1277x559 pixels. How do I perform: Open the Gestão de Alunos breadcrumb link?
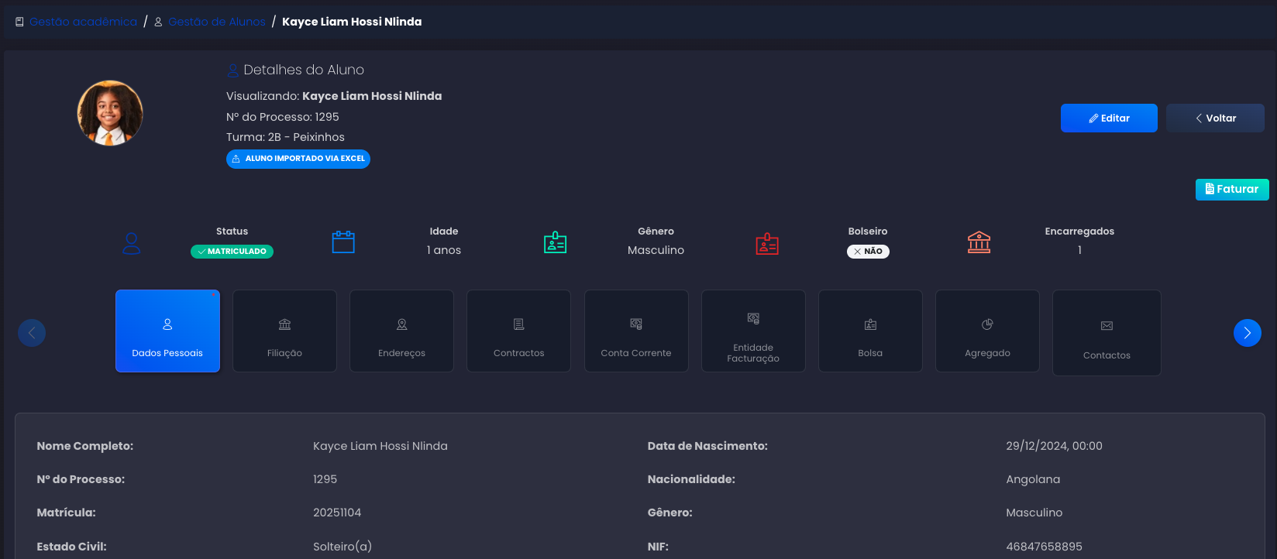click(x=217, y=22)
